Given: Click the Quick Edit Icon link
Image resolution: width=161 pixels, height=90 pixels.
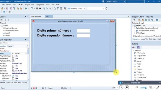Looking at the screenshot, I should (12, 82).
